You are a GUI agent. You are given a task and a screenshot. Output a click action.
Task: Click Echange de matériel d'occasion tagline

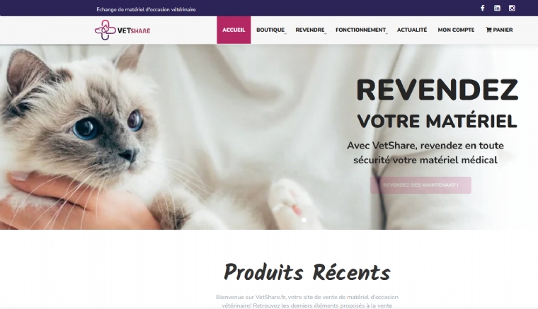click(x=146, y=10)
